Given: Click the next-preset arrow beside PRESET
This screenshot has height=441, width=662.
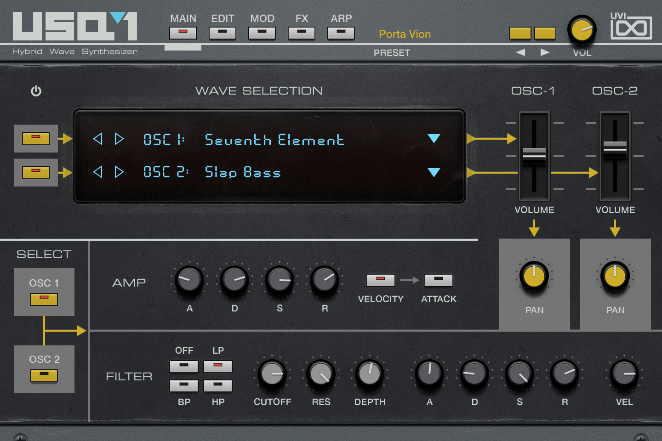Looking at the screenshot, I should pos(545,52).
